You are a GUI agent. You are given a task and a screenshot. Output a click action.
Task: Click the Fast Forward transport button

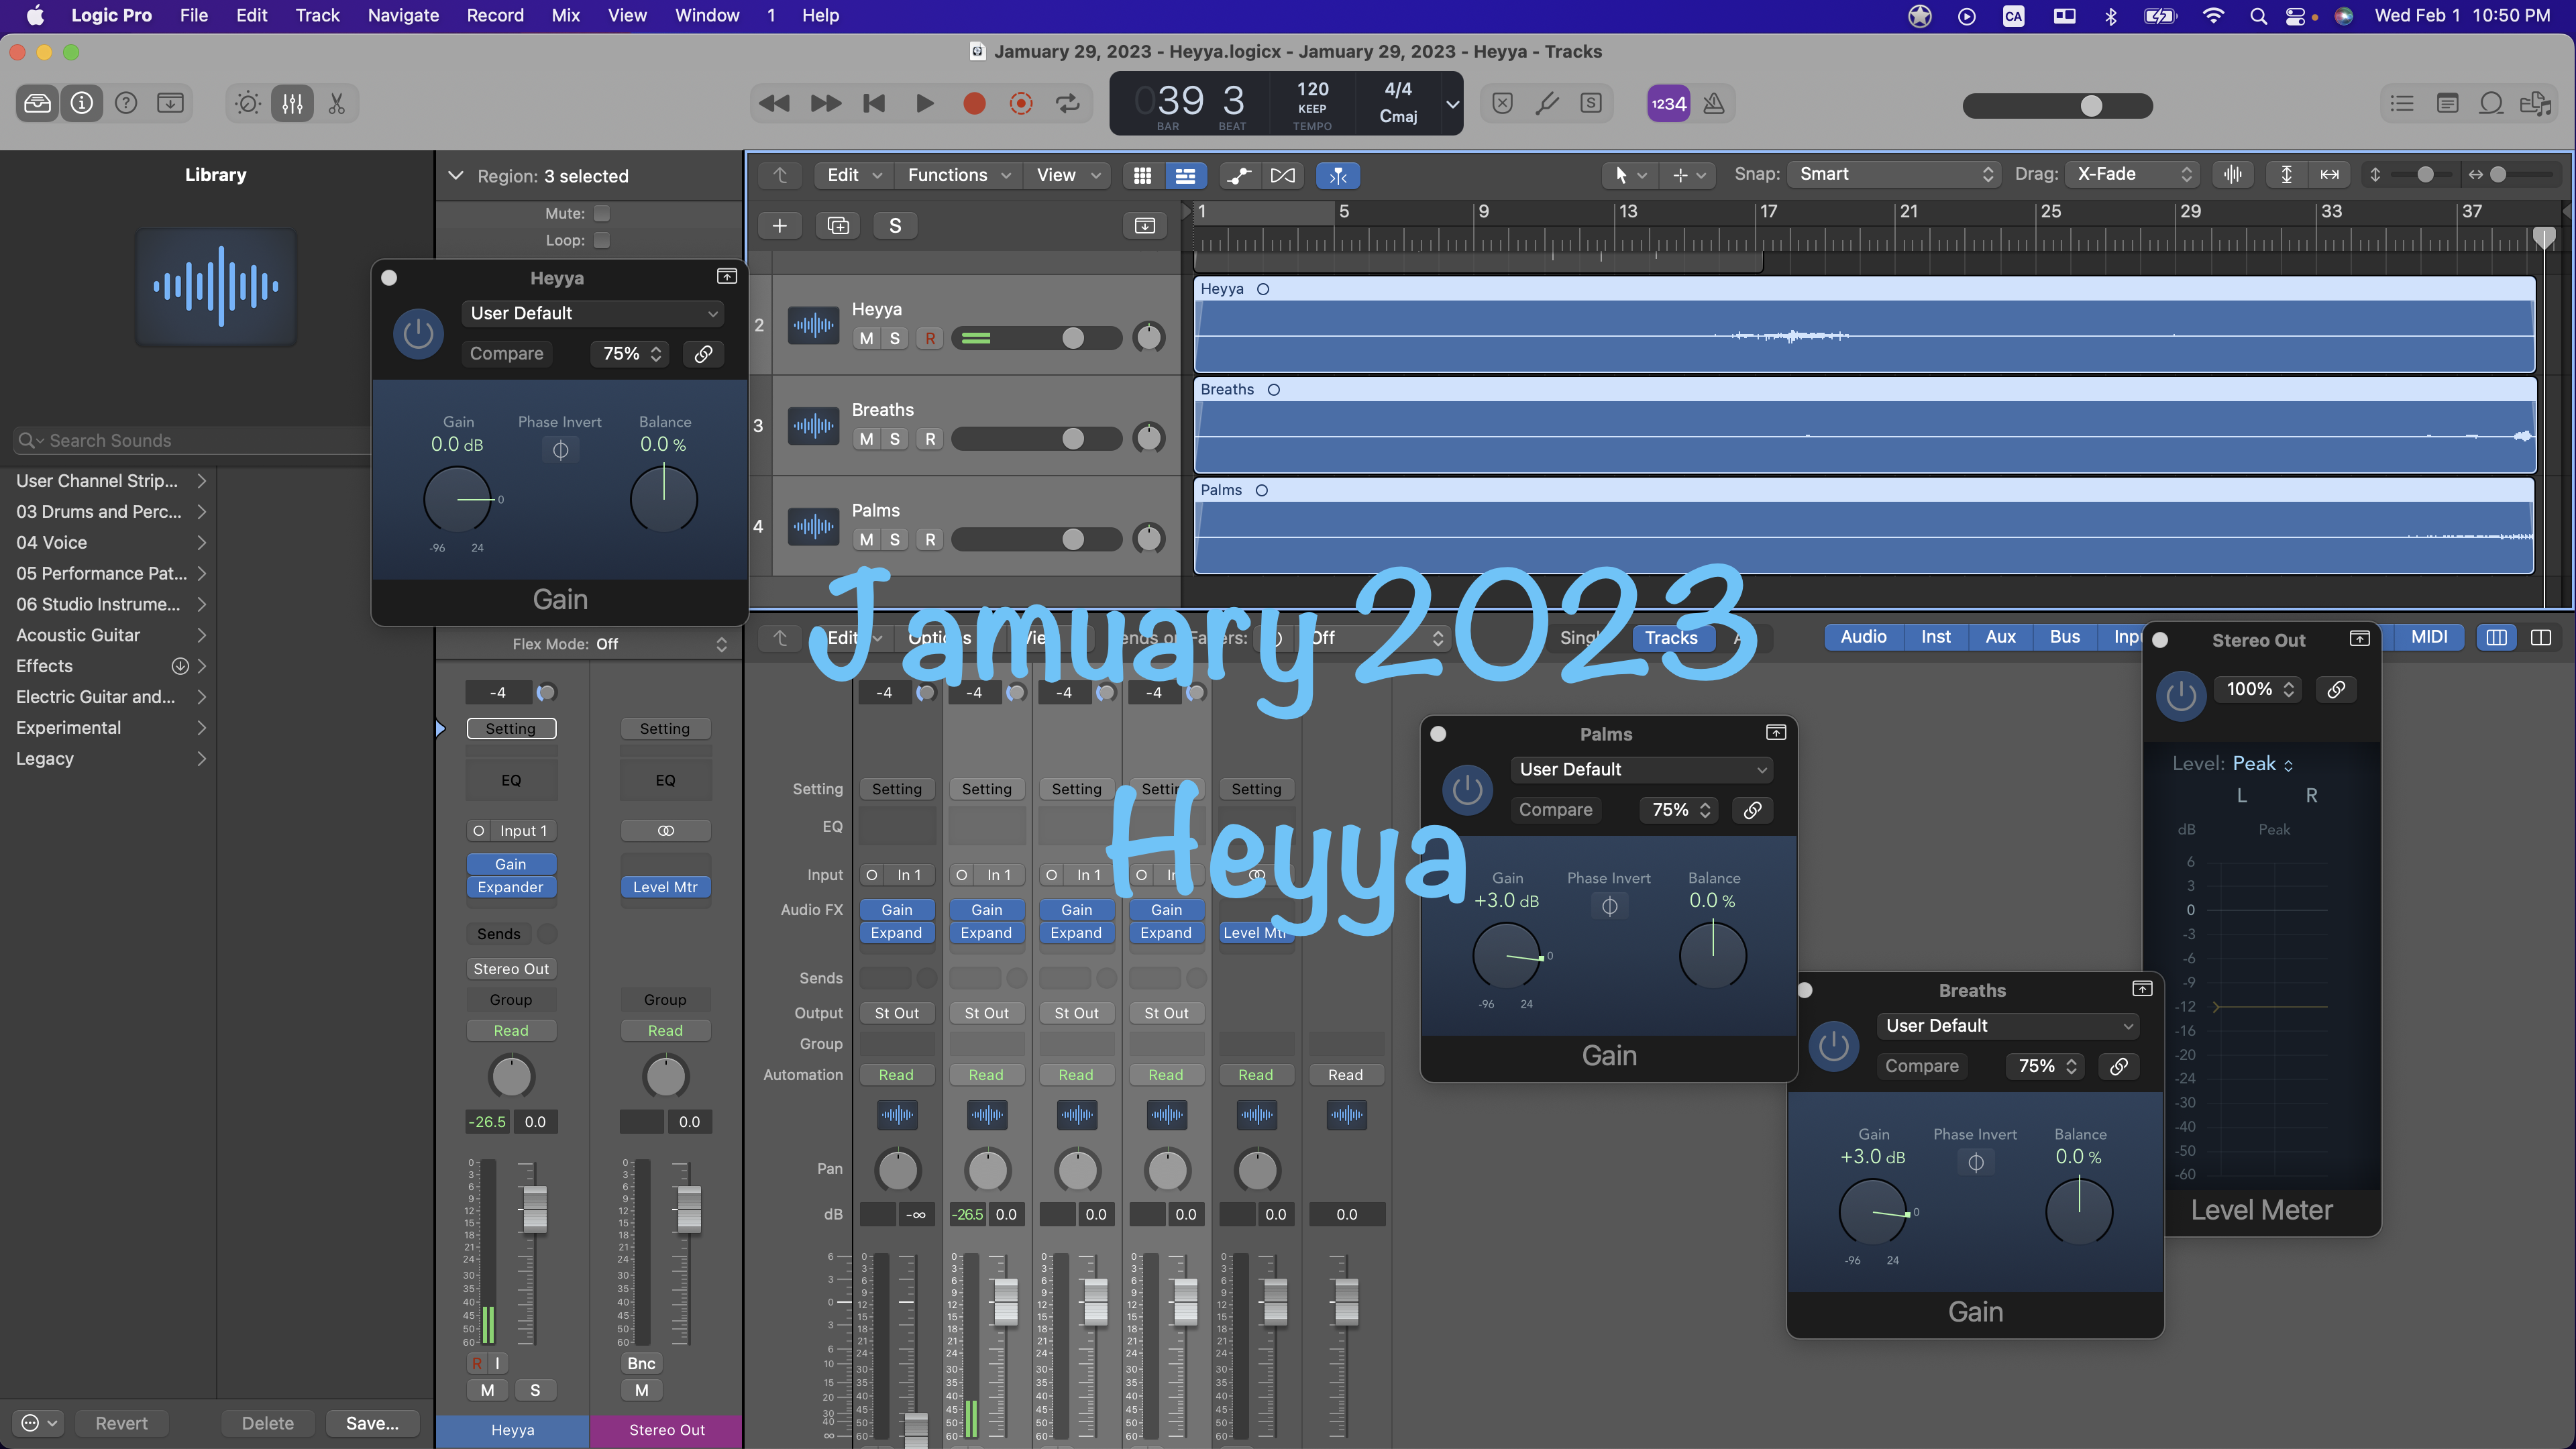pos(825,103)
